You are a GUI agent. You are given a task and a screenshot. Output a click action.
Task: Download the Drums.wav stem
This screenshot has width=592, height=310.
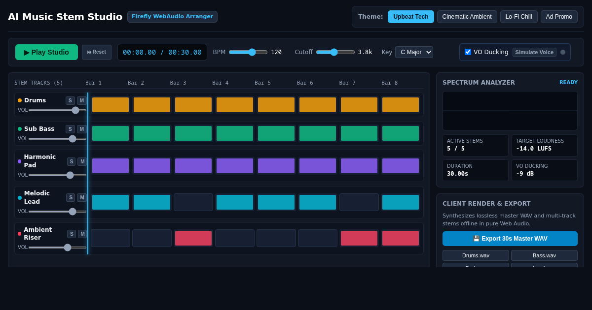pyautogui.click(x=476, y=255)
